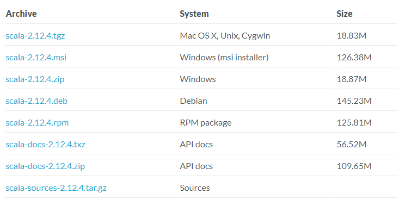Click the 18.87M size value

click(x=352, y=79)
